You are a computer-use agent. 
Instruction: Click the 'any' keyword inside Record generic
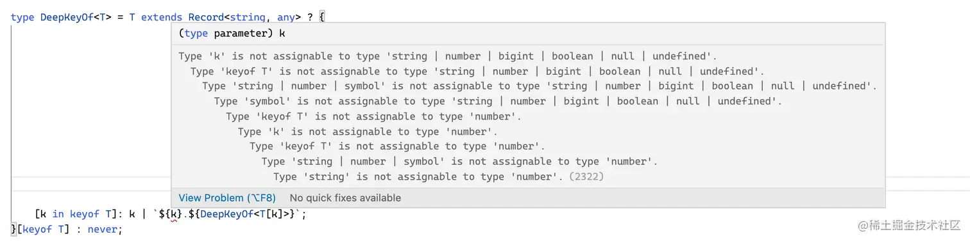pyautogui.click(x=285, y=17)
